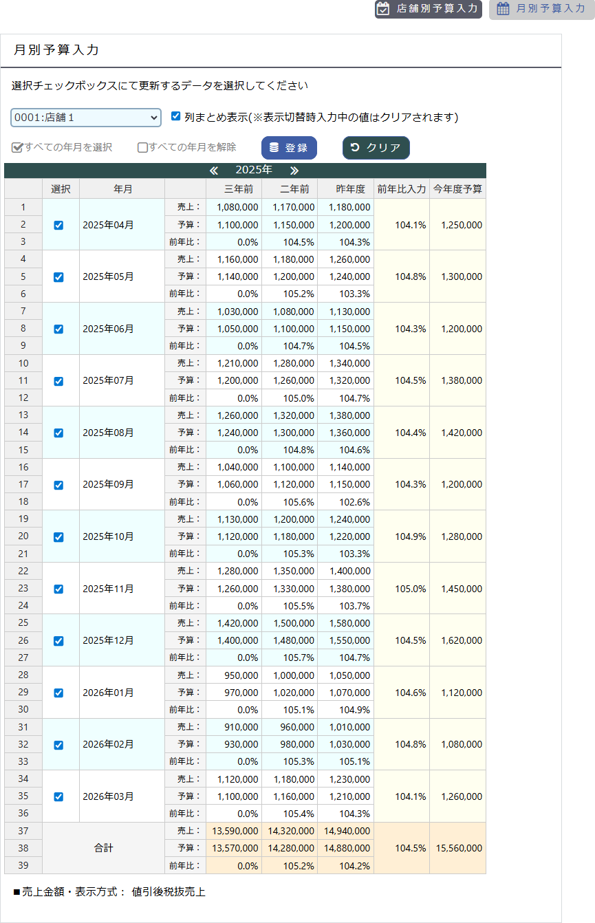This screenshot has height=923, width=595.
Task: Click 今年度予算 1,620,000 for 2025年12月
Action: [458, 640]
